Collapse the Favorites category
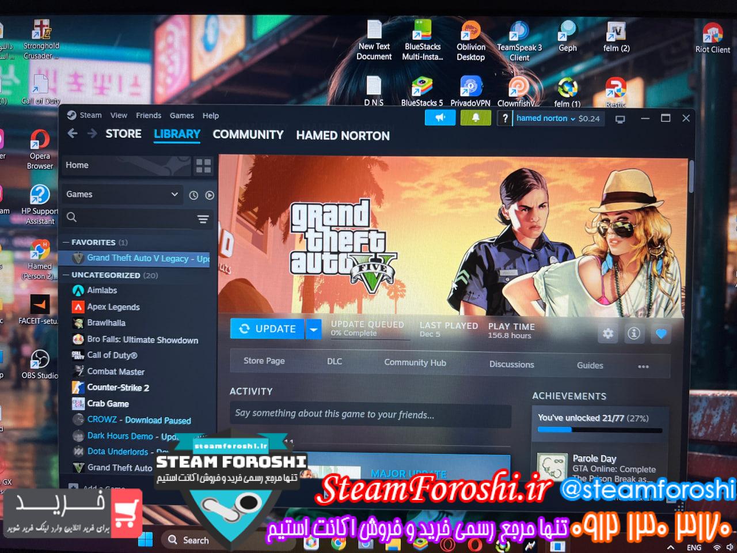 tap(66, 243)
